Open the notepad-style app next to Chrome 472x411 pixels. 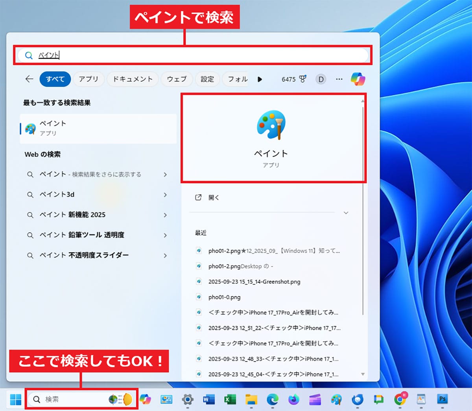tap(421, 400)
